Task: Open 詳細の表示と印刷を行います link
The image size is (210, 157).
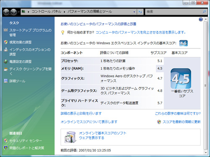Action: click(x=81, y=113)
